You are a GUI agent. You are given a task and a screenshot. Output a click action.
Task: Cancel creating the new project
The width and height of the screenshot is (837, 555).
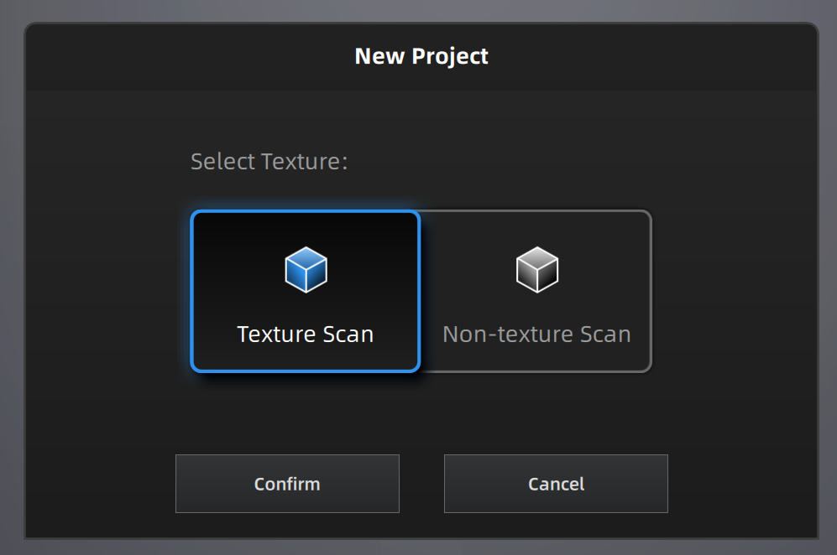[556, 484]
